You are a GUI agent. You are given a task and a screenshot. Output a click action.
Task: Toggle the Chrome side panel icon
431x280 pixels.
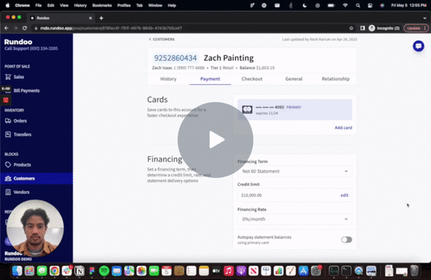pyautogui.click(x=363, y=28)
